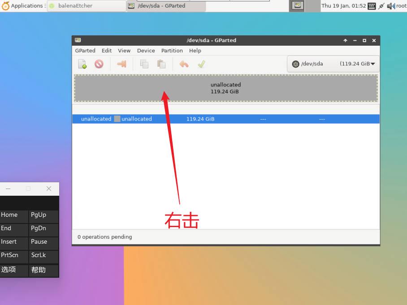Select the unallocated 119.24 GiB graphic block
The width and height of the screenshot is (407, 305).
(x=226, y=88)
